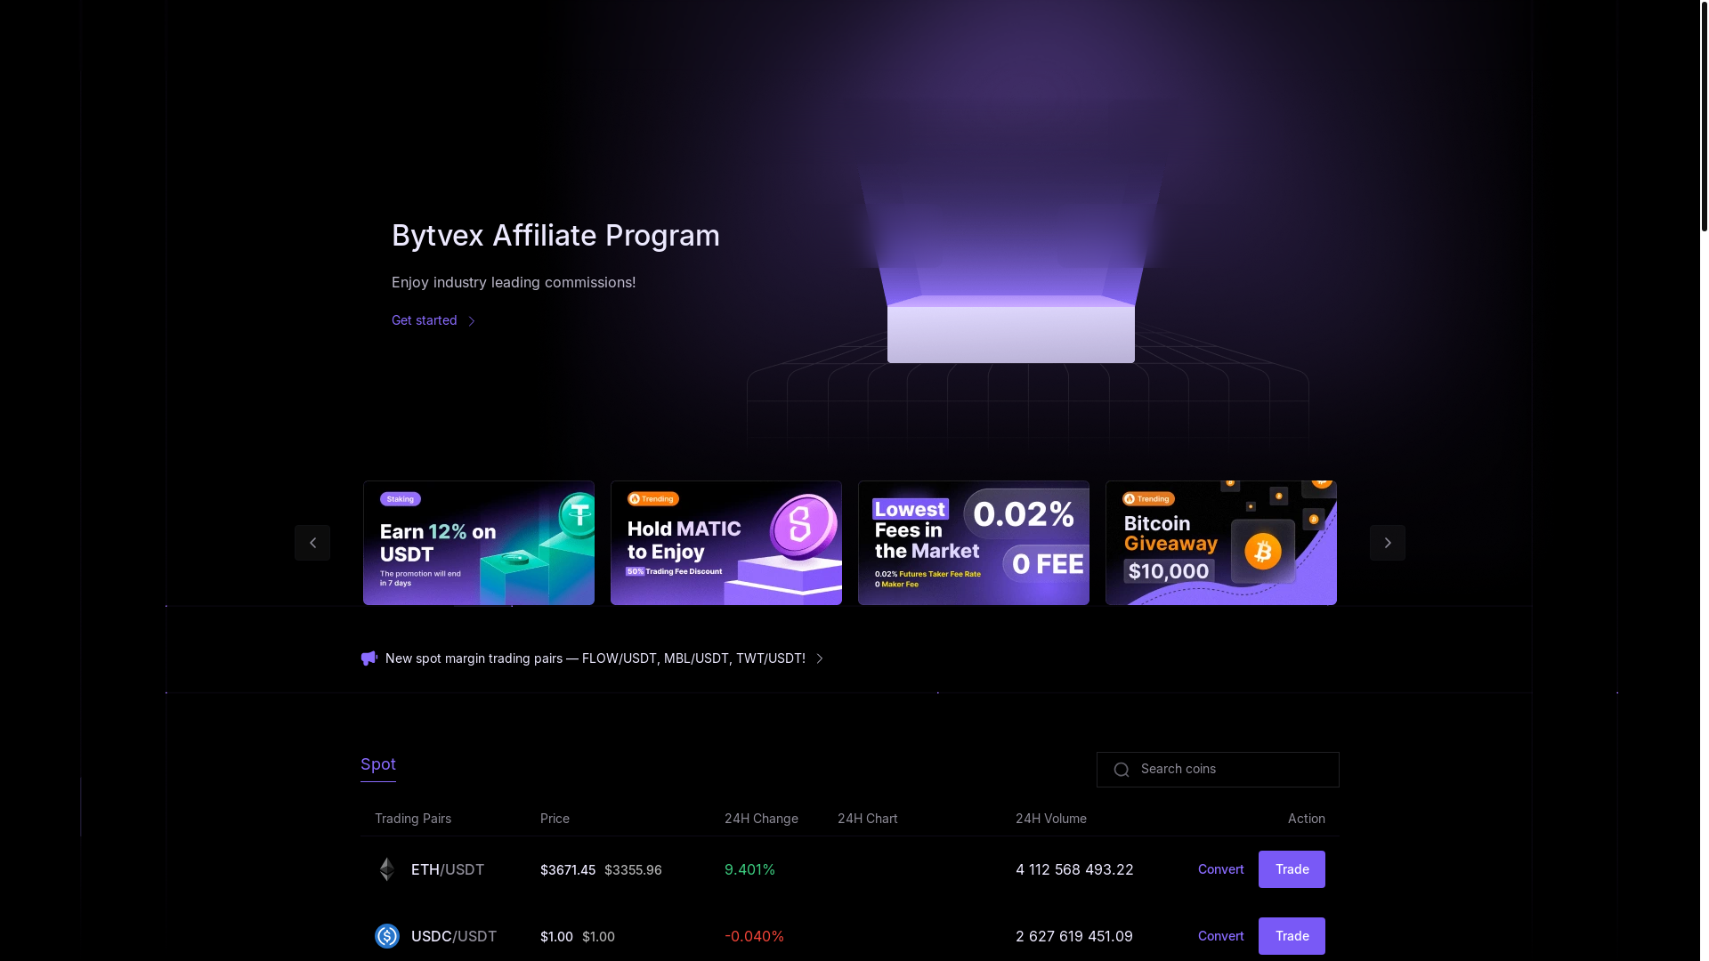
Task: Click the Action column header
Action: pyautogui.click(x=1307, y=819)
